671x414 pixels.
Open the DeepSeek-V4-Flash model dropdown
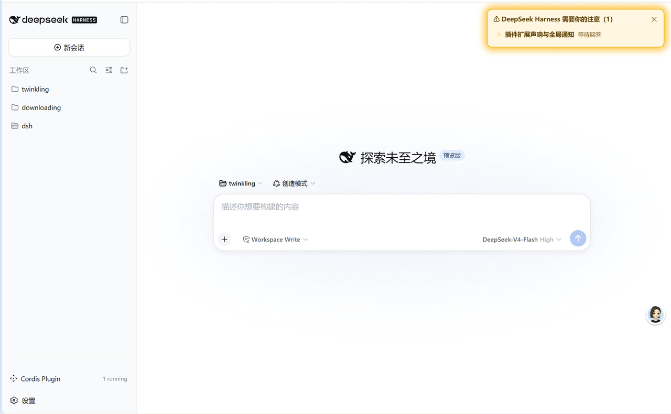(x=522, y=239)
